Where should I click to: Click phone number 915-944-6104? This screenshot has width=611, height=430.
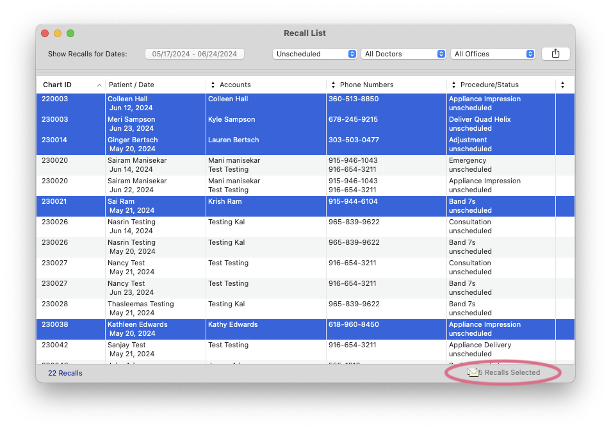pos(353,201)
